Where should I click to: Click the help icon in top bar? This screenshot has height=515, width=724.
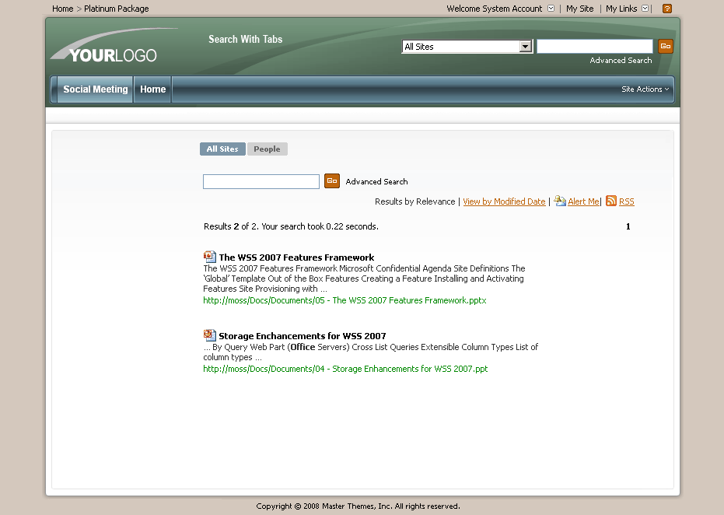point(666,9)
